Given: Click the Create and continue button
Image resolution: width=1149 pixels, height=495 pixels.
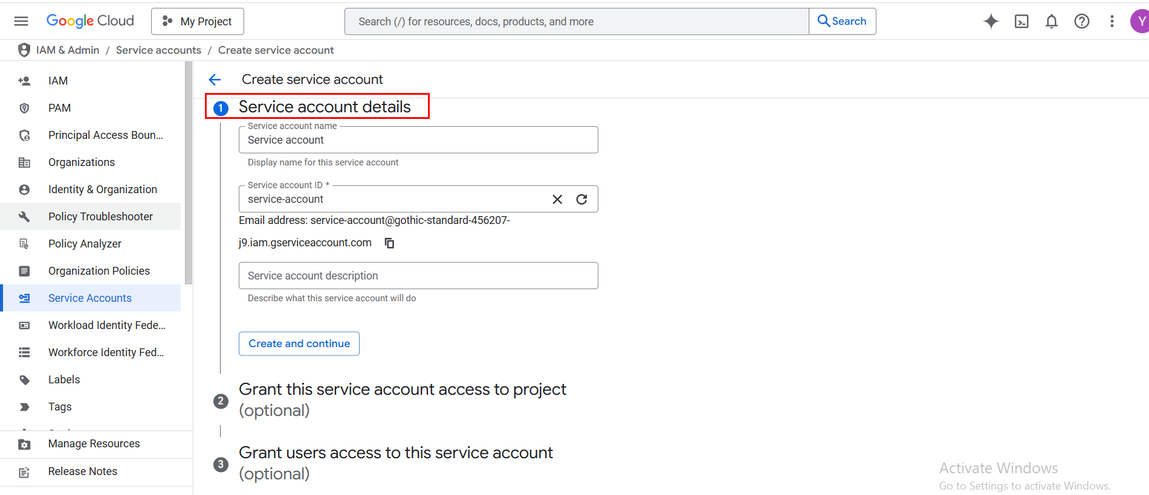Looking at the screenshot, I should tap(299, 343).
